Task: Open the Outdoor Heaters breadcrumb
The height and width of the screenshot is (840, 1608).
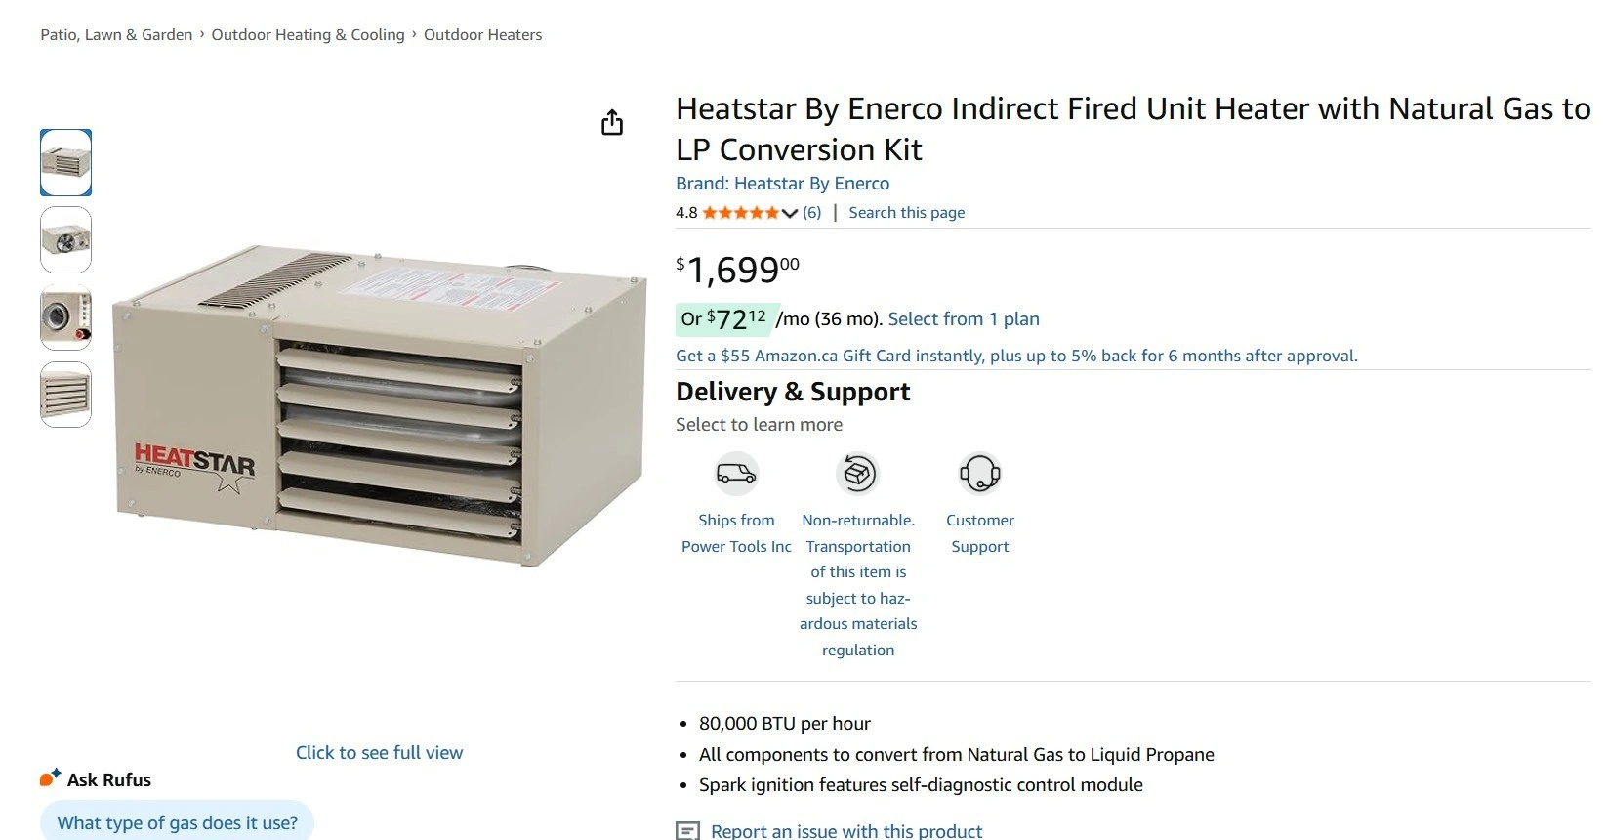Action: click(x=482, y=35)
